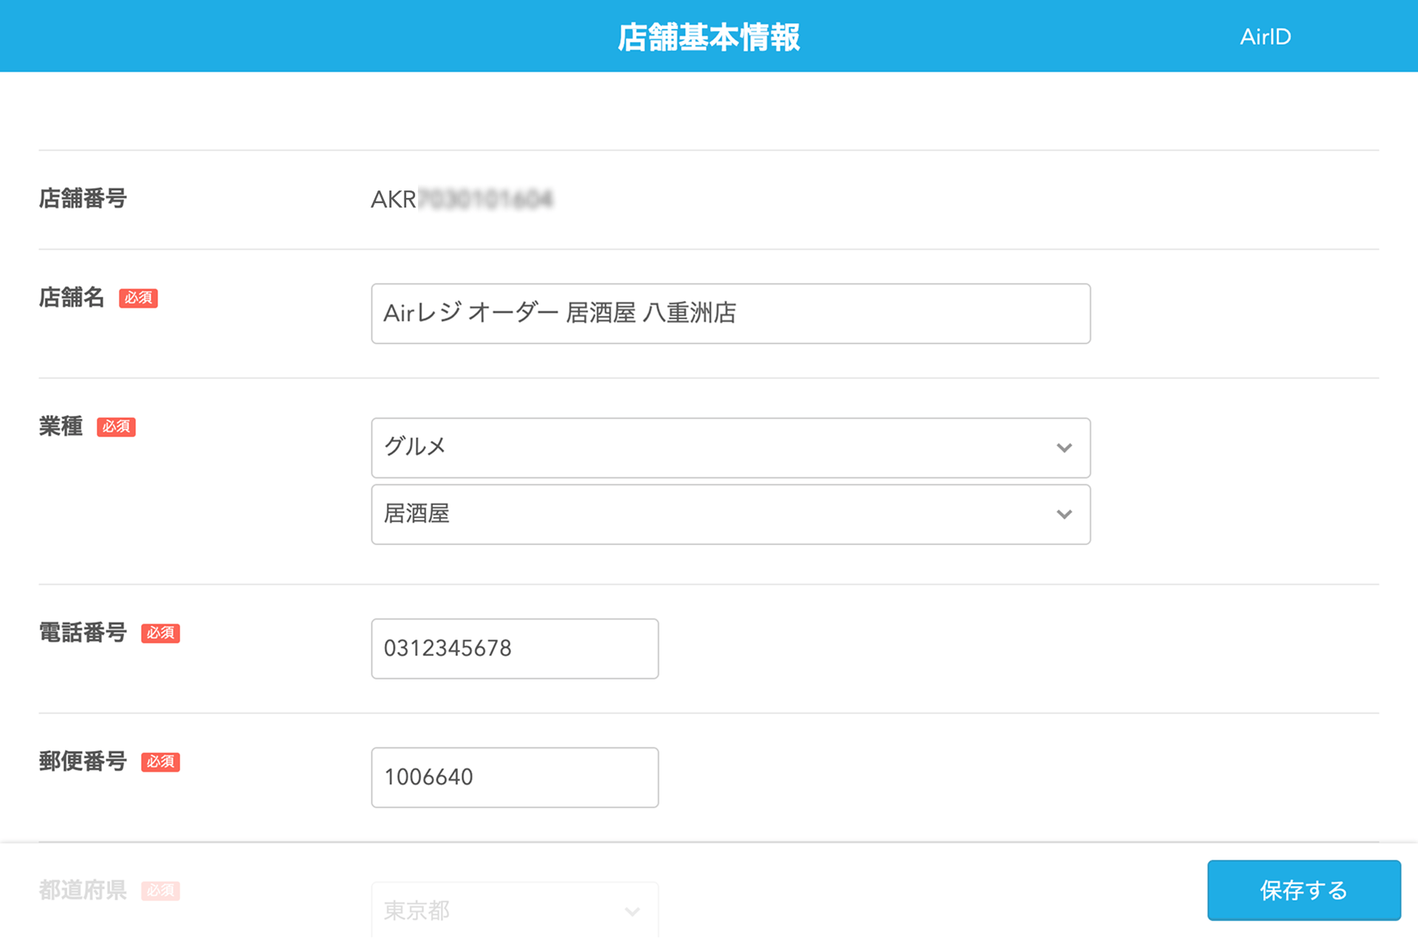Focus the 郵便番号 input field

pyautogui.click(x=515, y=777)
